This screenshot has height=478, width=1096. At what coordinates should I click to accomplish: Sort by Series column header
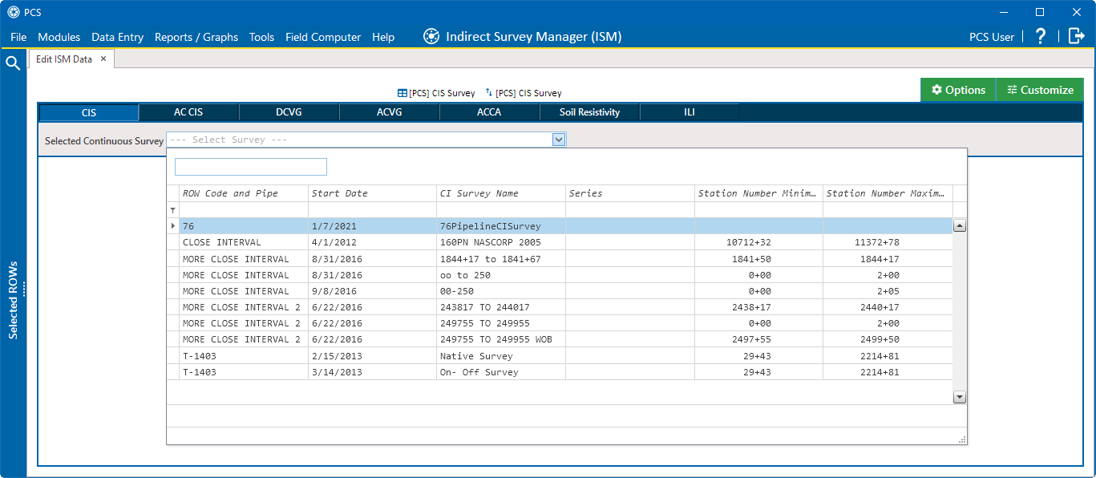(x=630, y=193)
